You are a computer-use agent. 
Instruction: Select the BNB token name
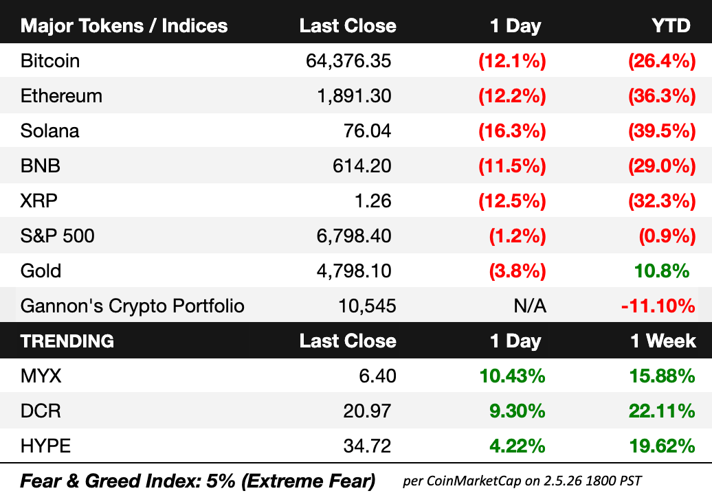pyautogui.click(x=39, y=166)
